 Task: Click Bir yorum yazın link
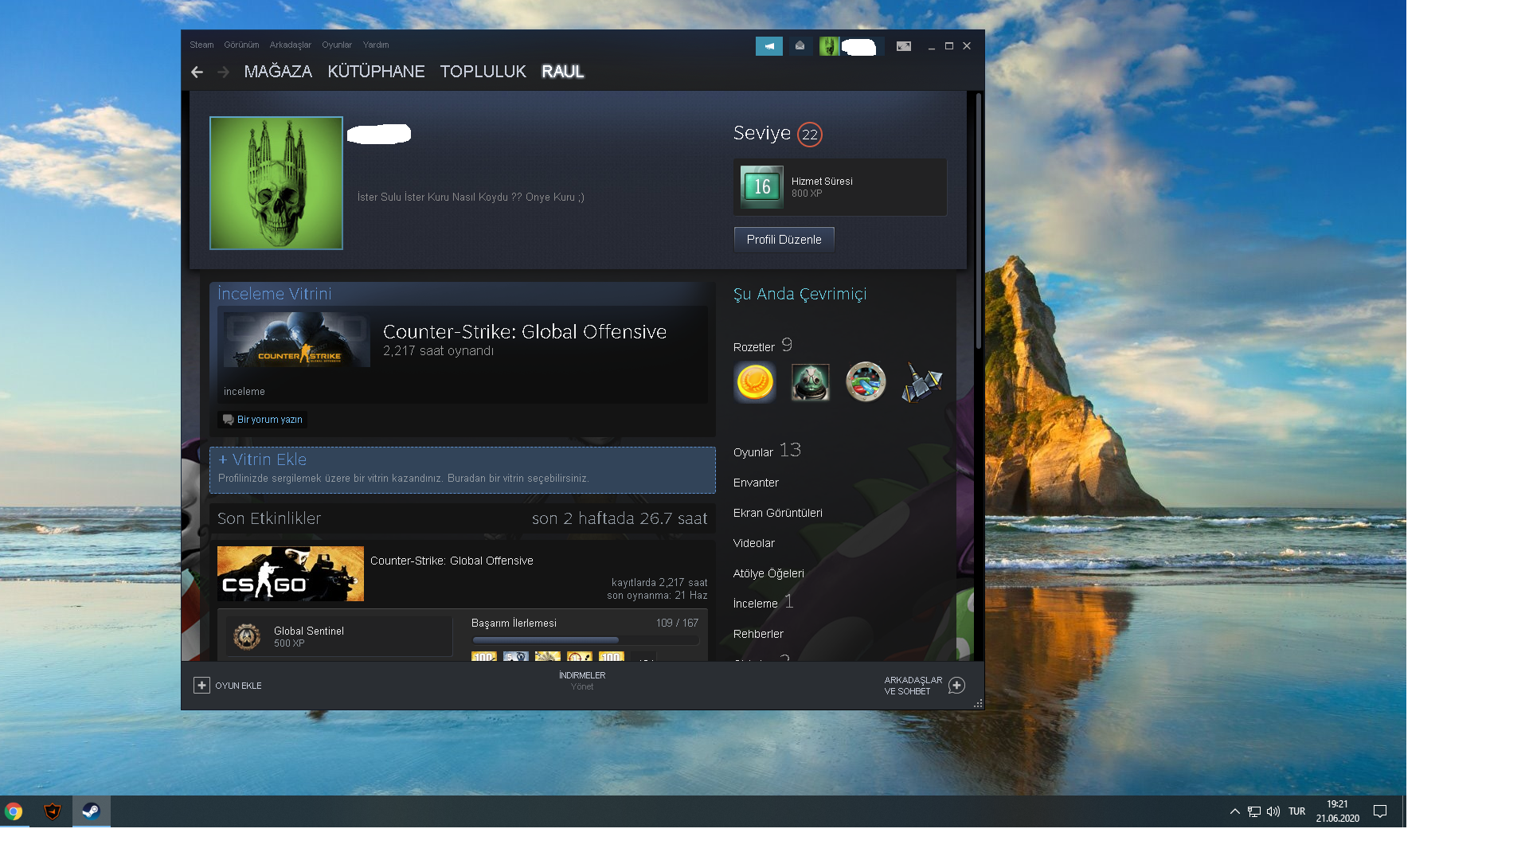(269, 420)
